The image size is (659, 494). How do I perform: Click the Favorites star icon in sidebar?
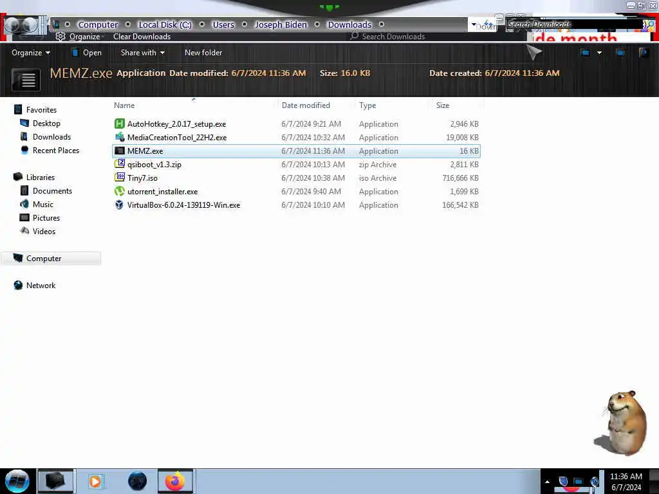pyautogui.click(x=18, y=109)
